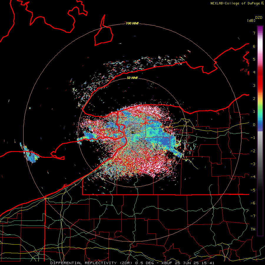
Task: Click the 100 NMI range ring label
Action: [x=132, y=23]
